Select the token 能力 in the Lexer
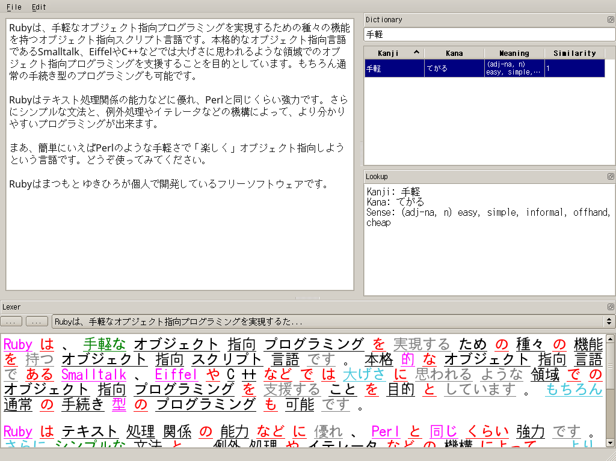This screenshot has width=616, height=461. pyautogui.click(x=235, y=432)
